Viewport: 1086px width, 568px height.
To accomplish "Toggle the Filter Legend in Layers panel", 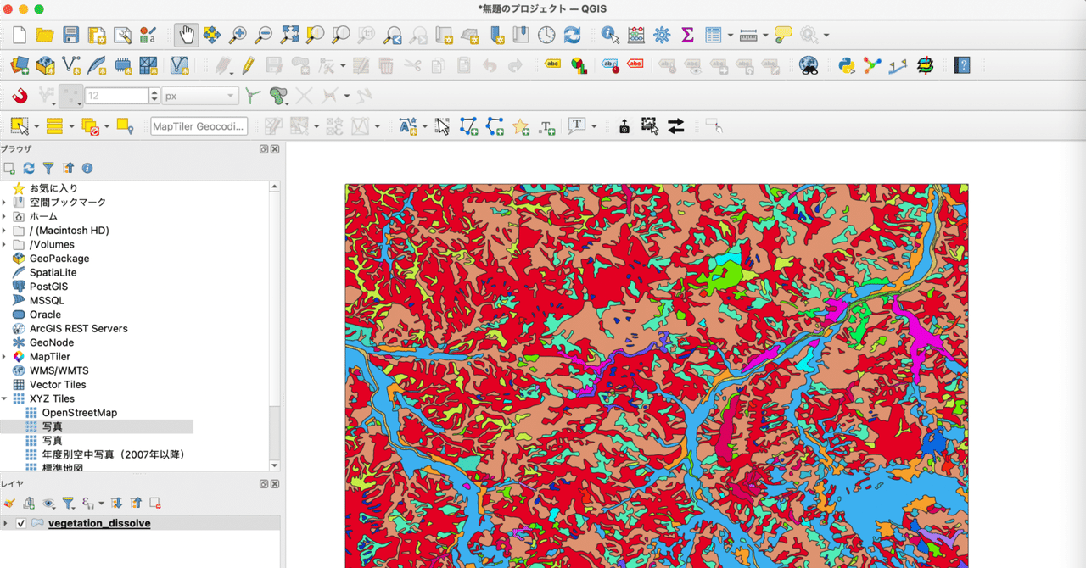I will tap(69, 503).
